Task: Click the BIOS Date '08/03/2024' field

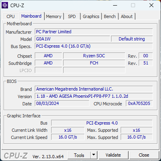Action: [62, 103]
